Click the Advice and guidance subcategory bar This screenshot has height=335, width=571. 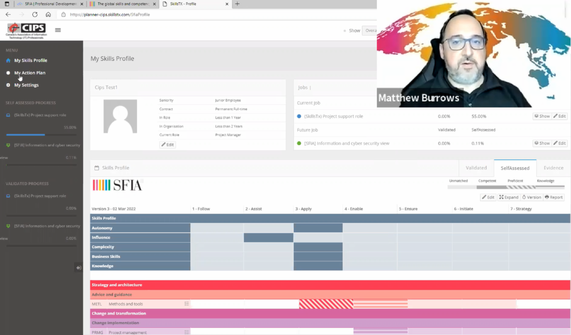click(330, 295)
